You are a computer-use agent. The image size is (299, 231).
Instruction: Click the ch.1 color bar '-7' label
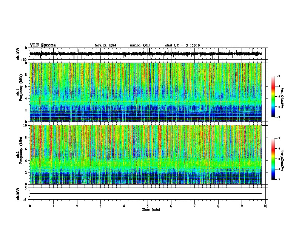point(278,117)
